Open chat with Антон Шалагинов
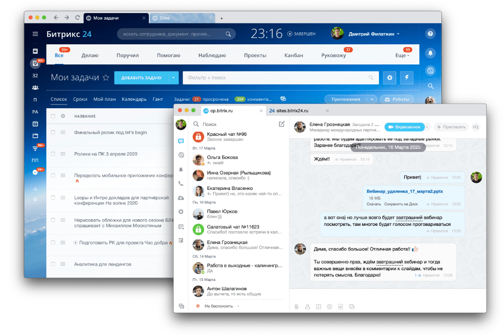Viewport: 504px width, 336px height. [238, 291]
